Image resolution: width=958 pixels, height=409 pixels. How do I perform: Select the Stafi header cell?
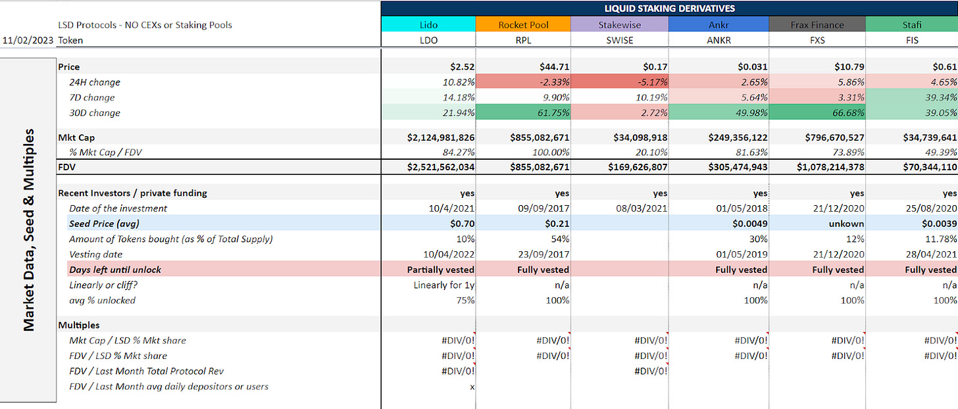[912, 25]
